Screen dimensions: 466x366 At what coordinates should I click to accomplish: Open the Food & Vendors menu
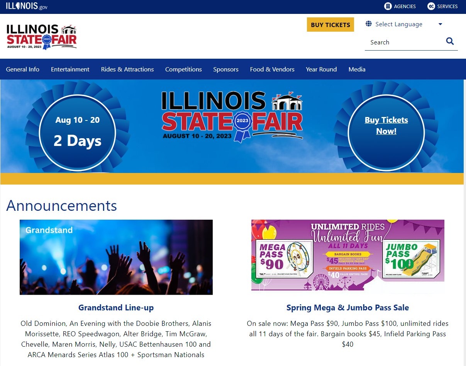[x=272, y=69]
